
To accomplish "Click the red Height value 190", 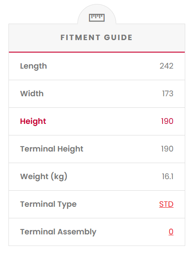I will tap(167, 121).
